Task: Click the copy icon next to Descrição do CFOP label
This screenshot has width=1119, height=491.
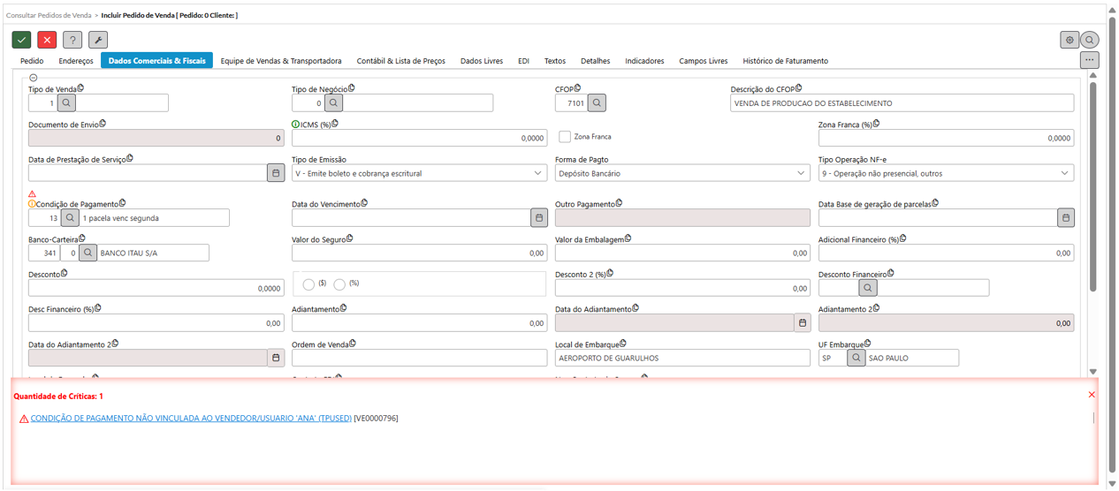Action: click(799, 88)
